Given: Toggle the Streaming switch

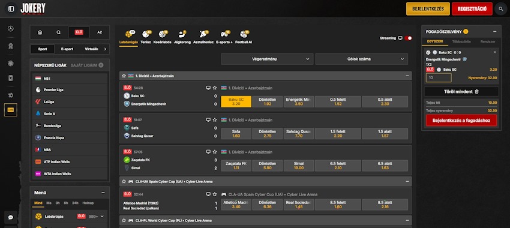Looking at the screenshot, I should tap(408, 38).
